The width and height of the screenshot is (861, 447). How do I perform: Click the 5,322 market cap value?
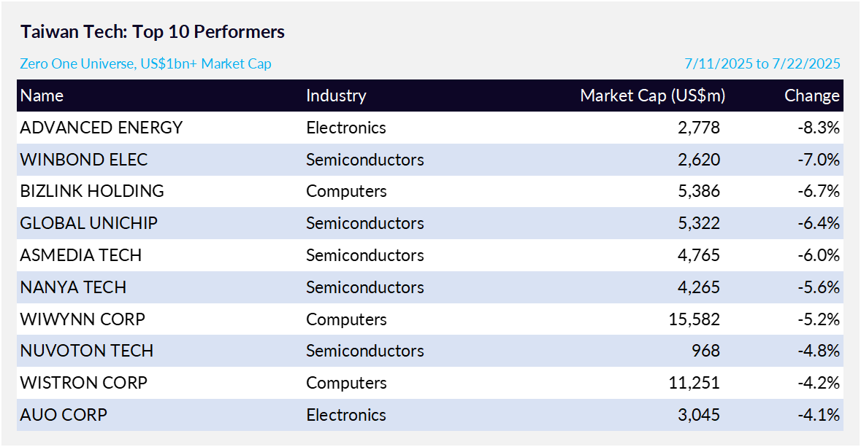point(699,223)
